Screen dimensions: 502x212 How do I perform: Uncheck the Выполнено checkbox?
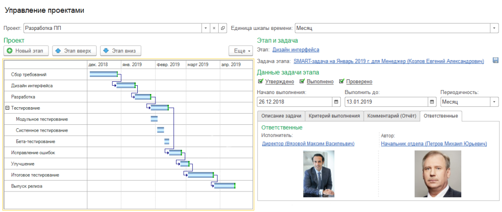[x=302, y=82]
